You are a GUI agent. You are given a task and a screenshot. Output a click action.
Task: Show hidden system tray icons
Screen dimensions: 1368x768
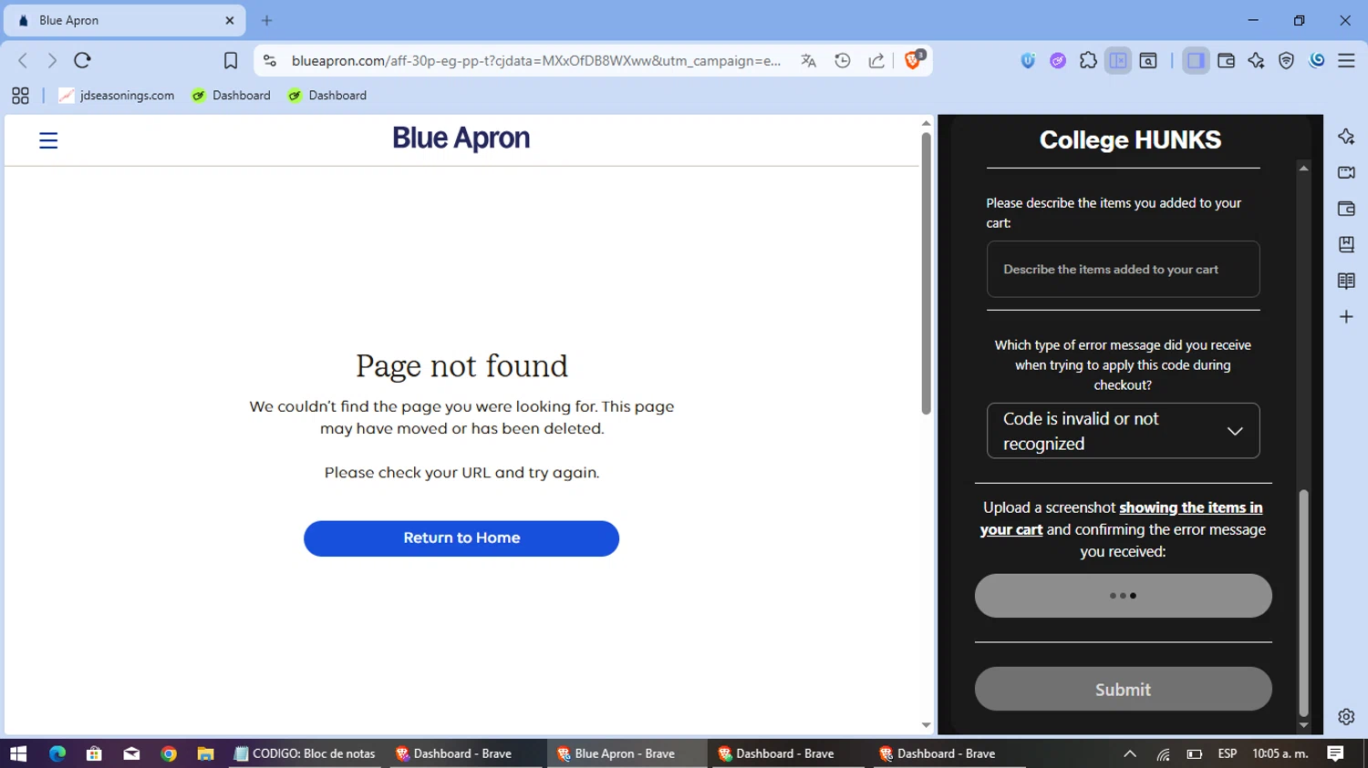click(1130, 753)
